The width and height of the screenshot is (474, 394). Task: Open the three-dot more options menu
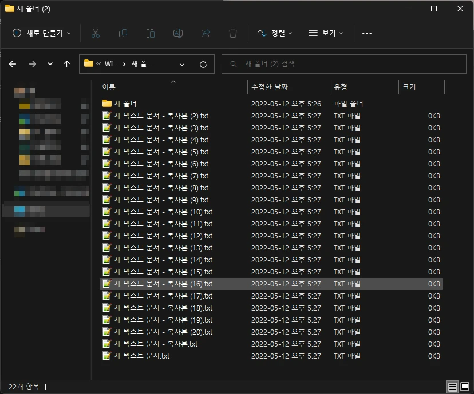[367, 33]
